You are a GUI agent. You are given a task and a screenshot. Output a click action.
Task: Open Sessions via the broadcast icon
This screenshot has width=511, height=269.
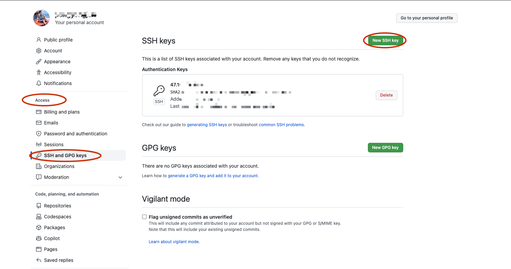(39, 145)
